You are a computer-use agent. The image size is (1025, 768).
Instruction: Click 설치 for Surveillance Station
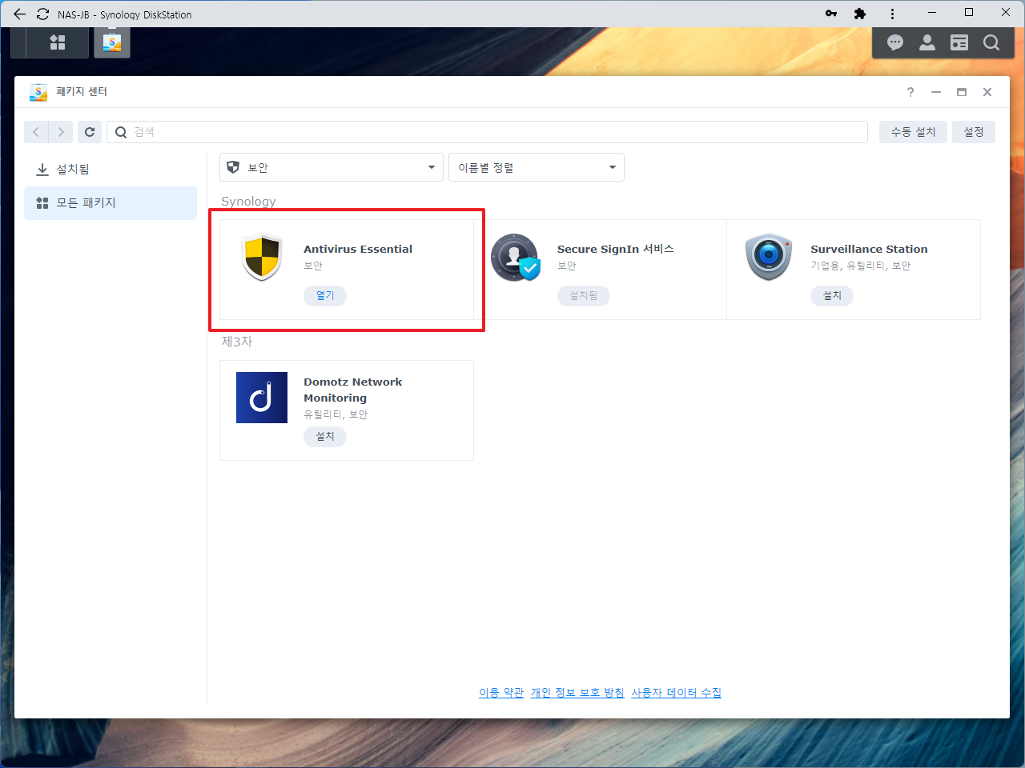pyautogui.click(x=832, y=296)
